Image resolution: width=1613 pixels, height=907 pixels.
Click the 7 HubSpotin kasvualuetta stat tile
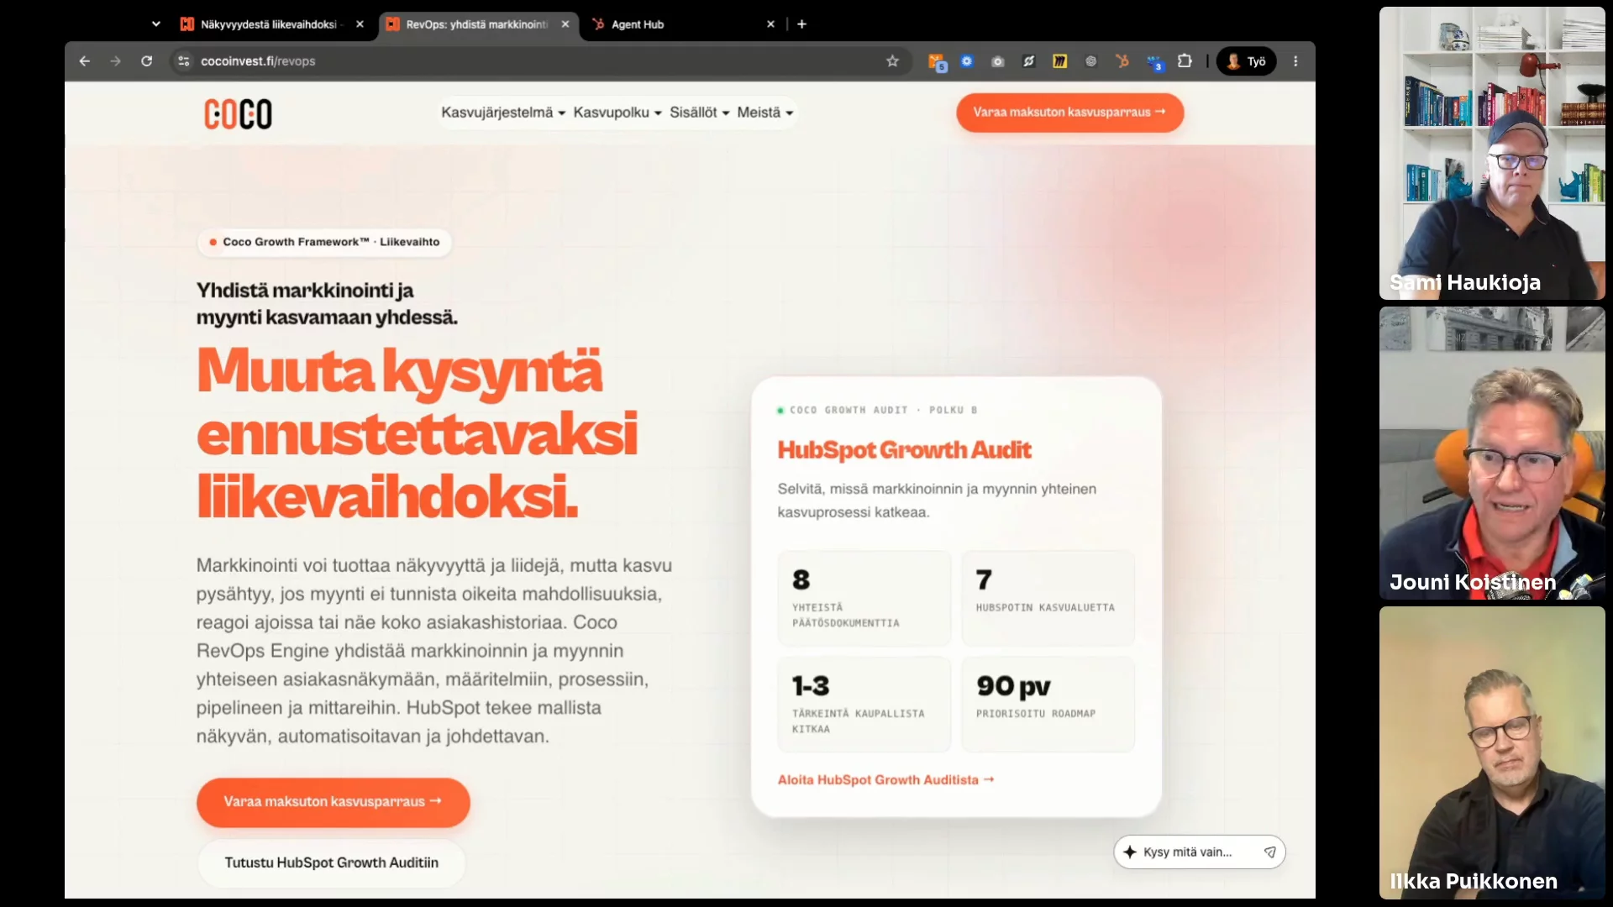pyautogui.click(x=1048, y=598)
